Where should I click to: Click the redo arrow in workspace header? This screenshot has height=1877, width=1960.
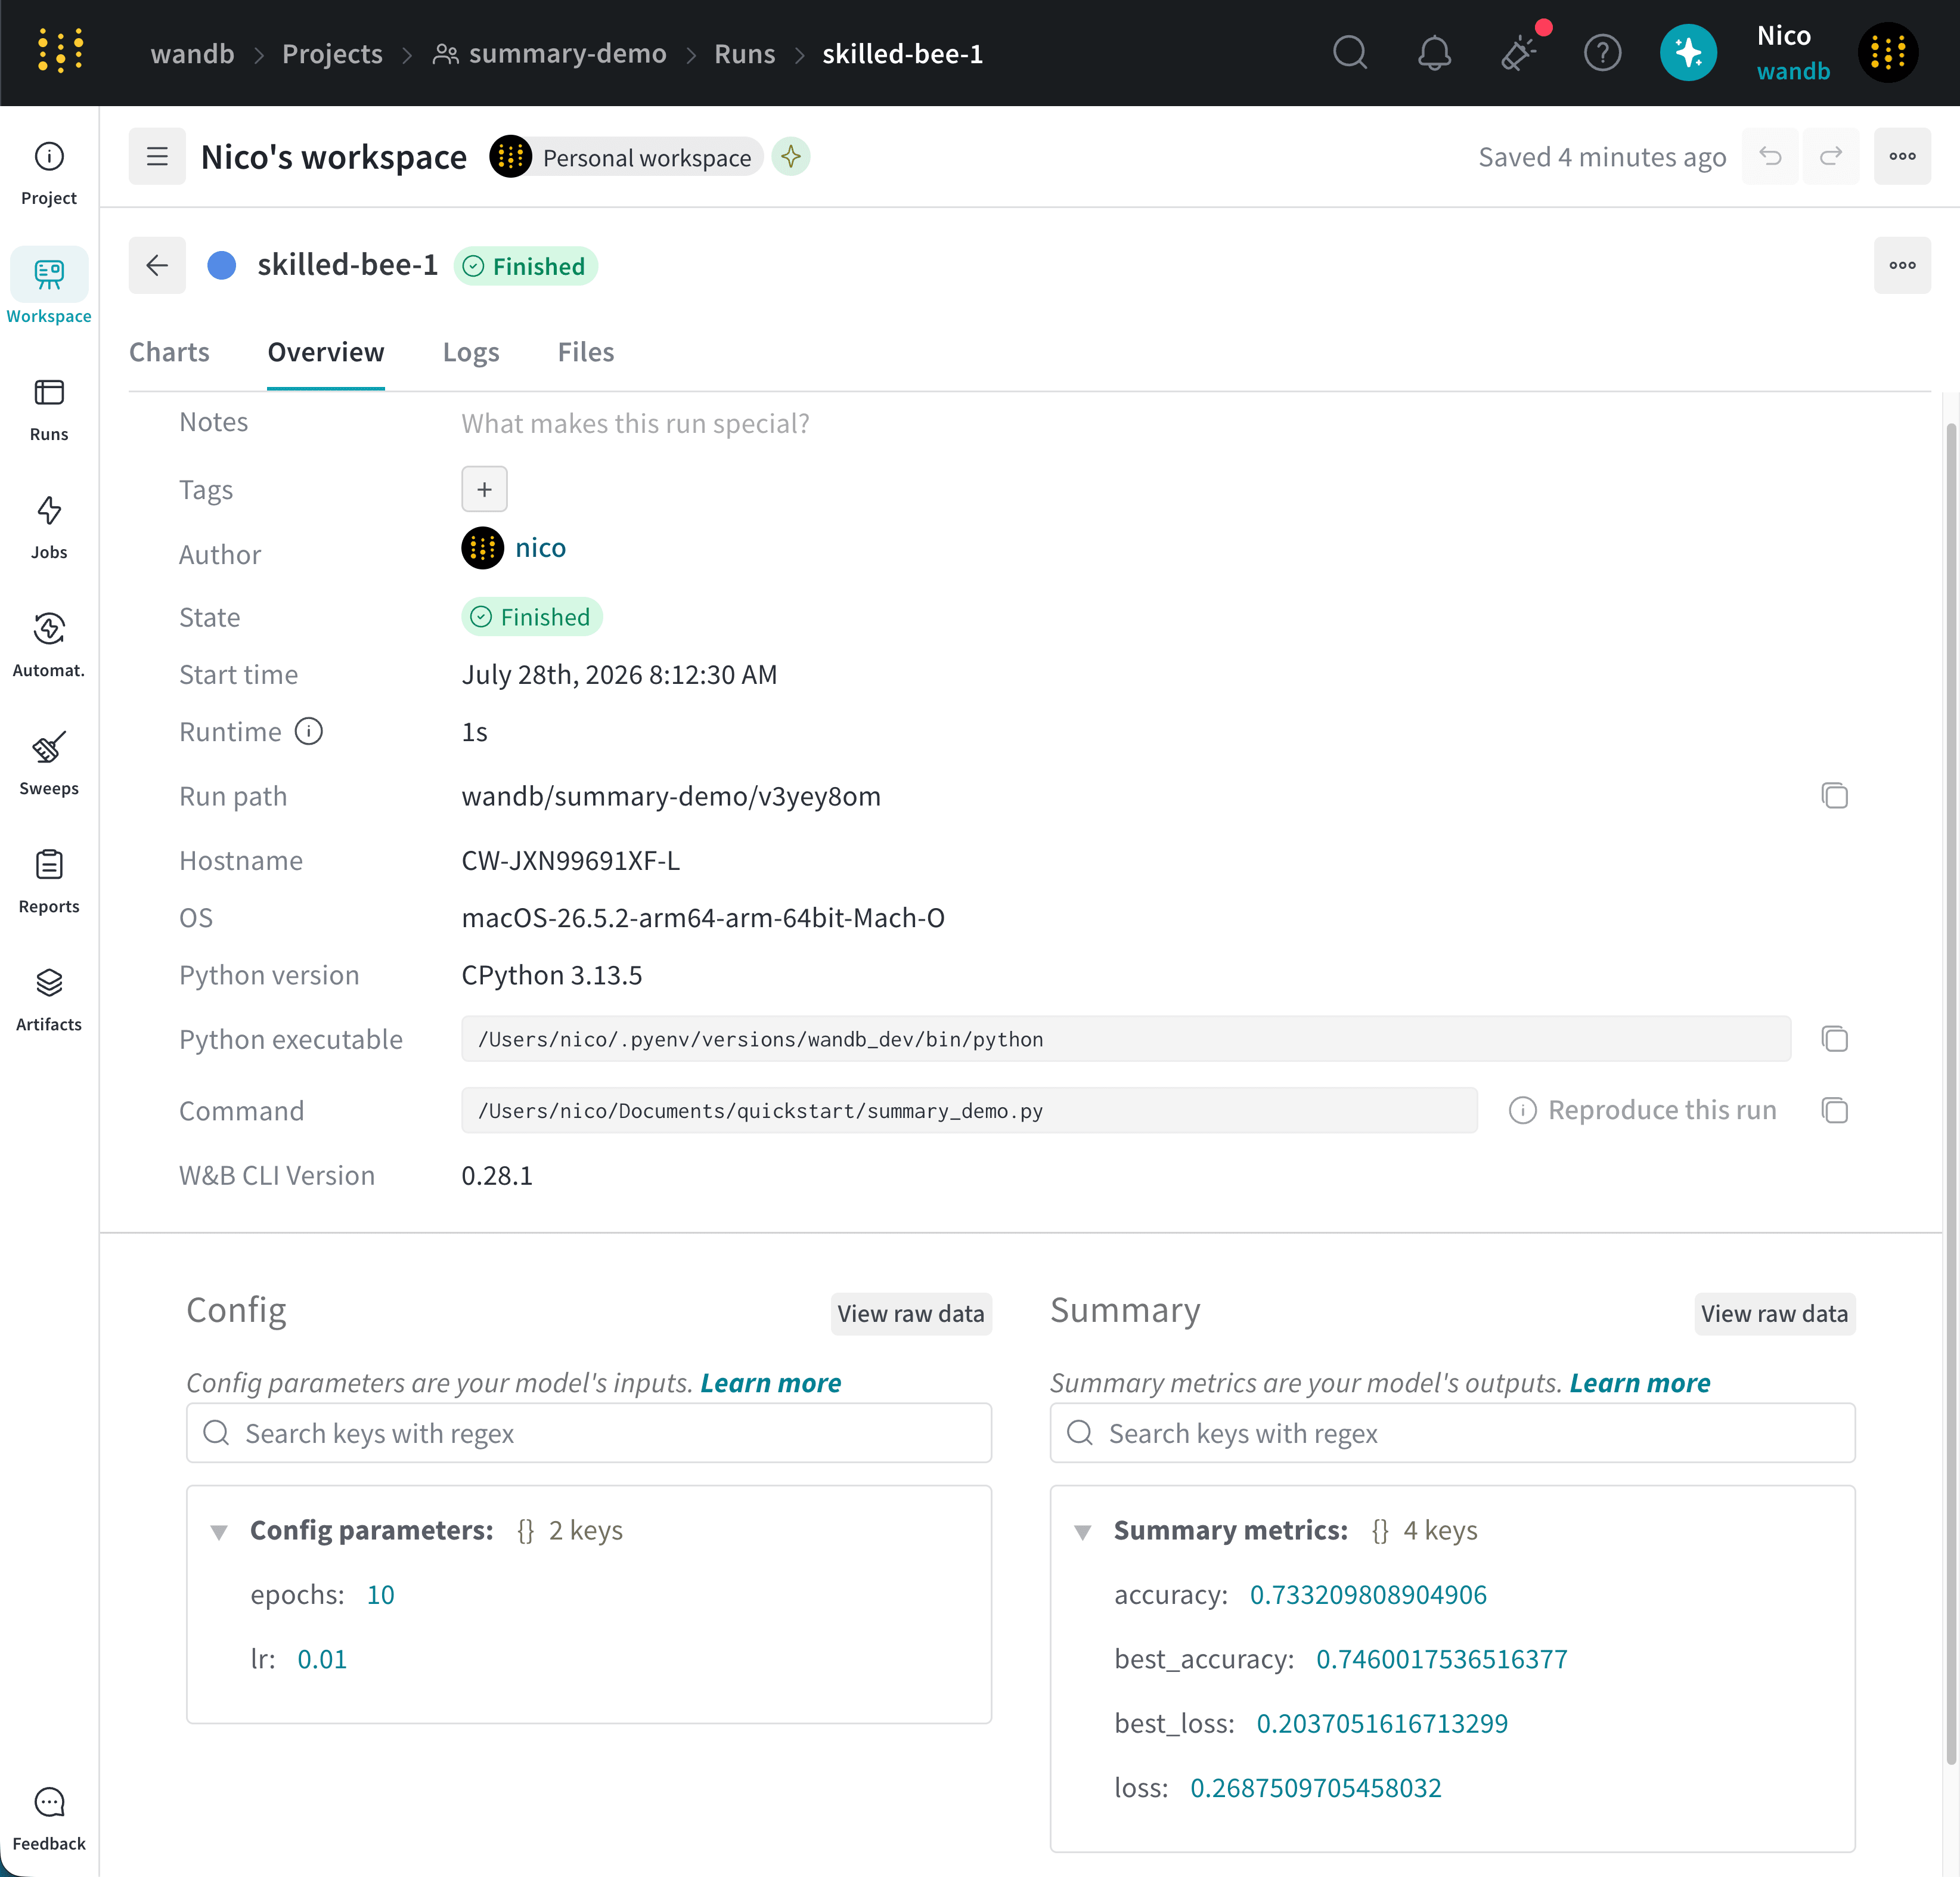click(x=1831, y=156)
